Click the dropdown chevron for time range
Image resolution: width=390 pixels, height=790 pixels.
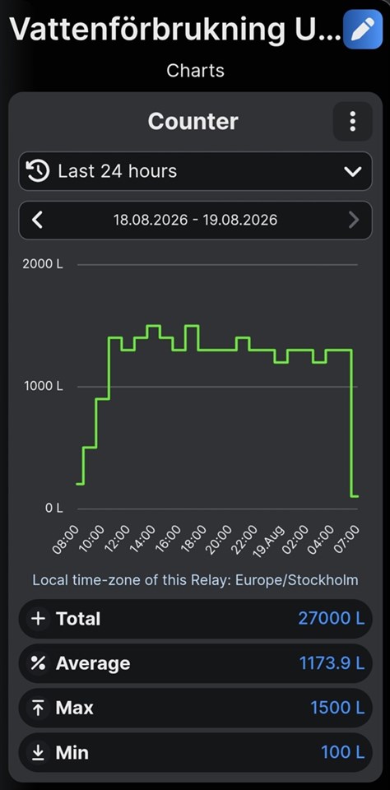353,171
